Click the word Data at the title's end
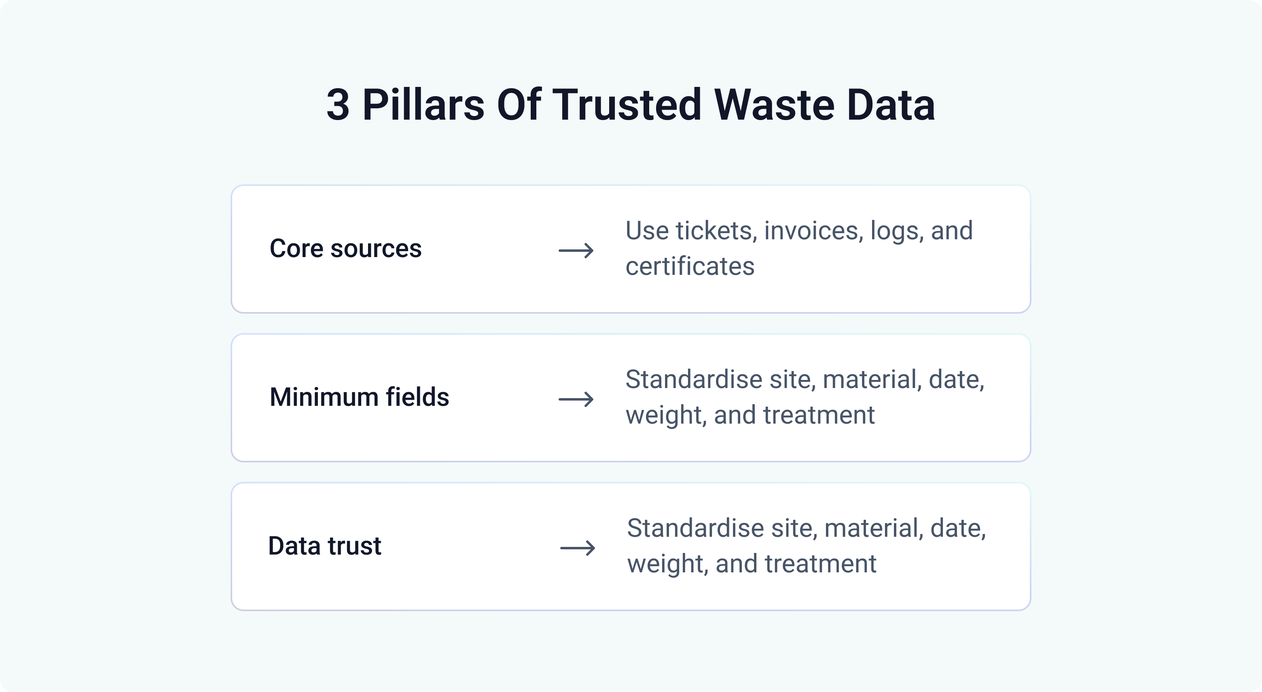This screenshot has width=1262, height=692. (x=891, y=104)
